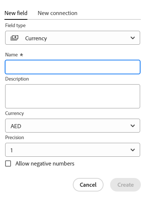Click inside the Description text area
This screenshot has height=197, width=150.
(x=72, y=96)
